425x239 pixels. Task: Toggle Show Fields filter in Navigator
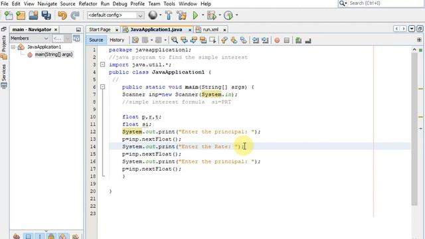pos(28,236)
